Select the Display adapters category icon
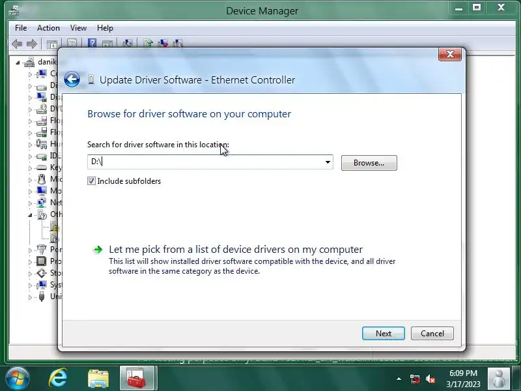Screen dimensions: 521x391 coord(42,97)
